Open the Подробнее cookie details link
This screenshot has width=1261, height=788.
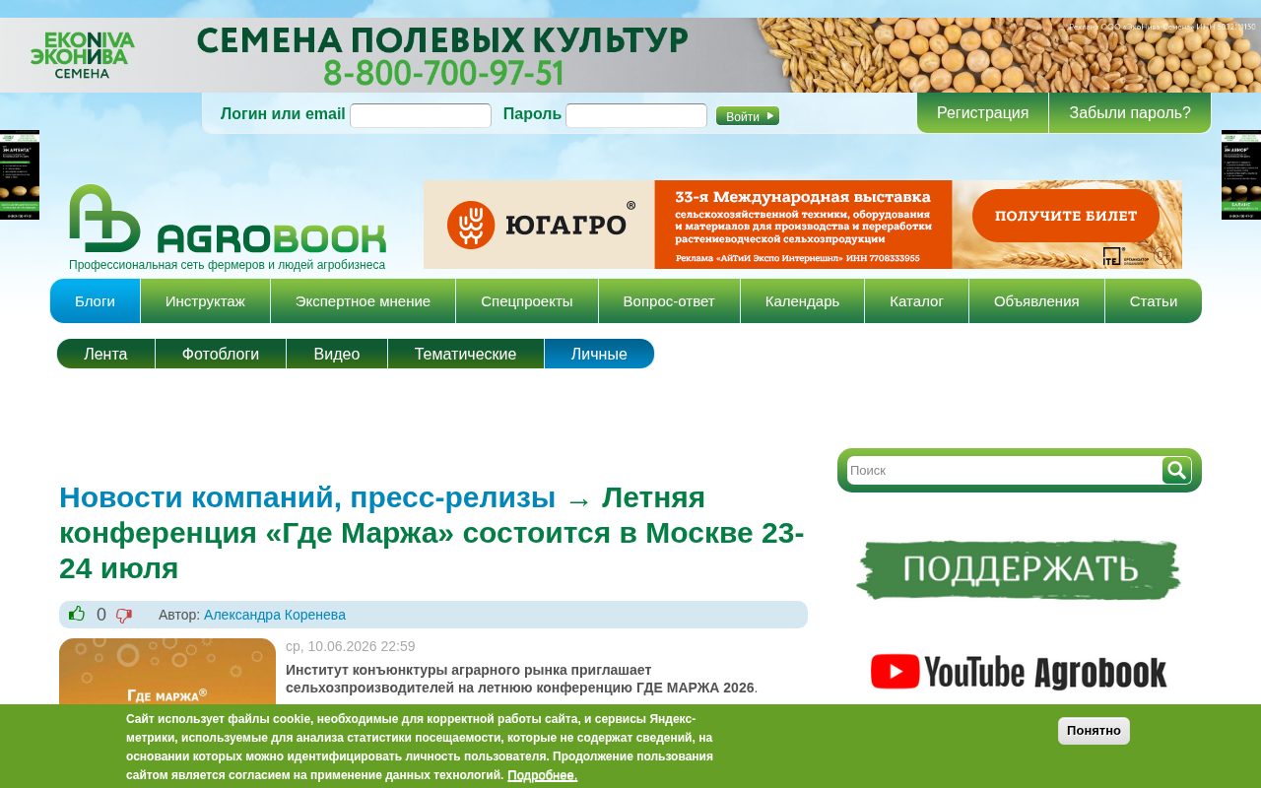[x=542, y=775]
